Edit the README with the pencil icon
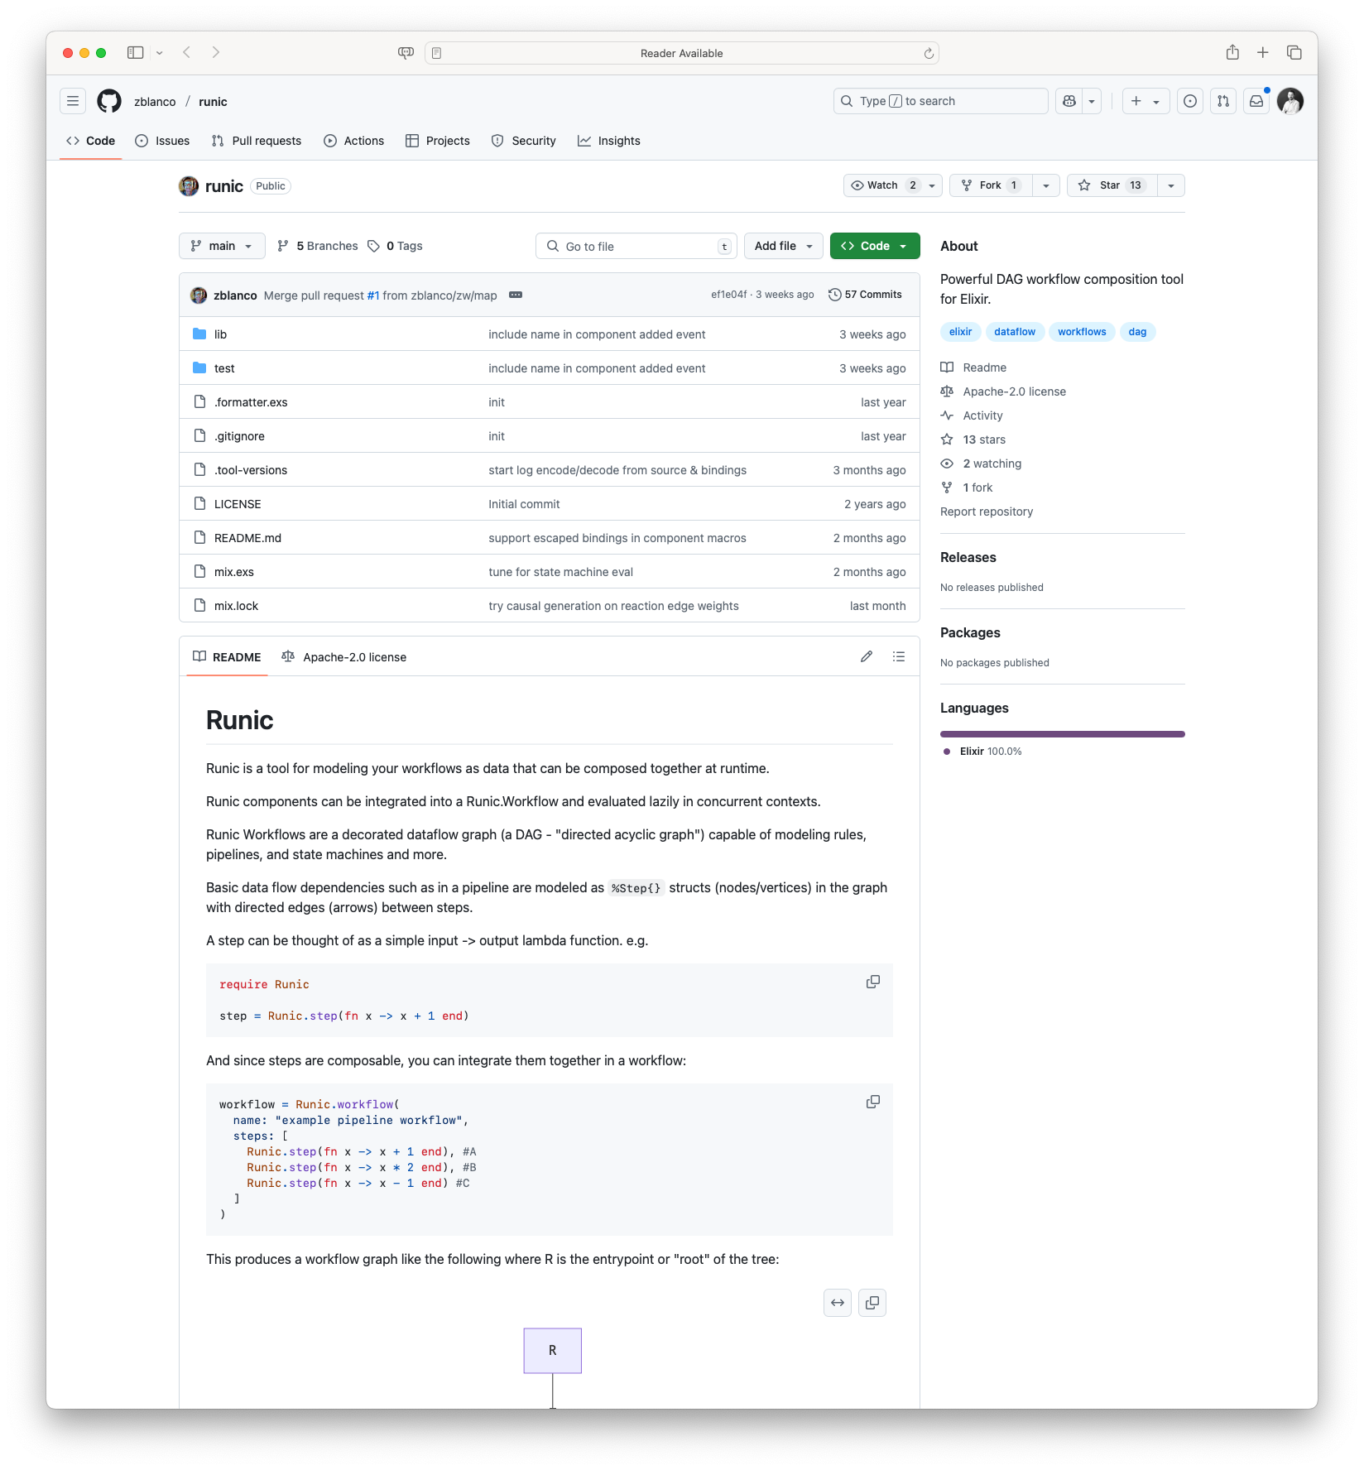Image resolution: width=1364 pixels, height=1470 pixels. tap(866, 656)
